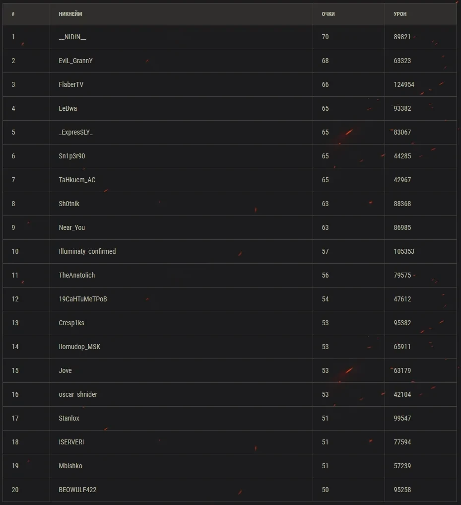This screenshot has width=461, height=505.
Task: Click the score 70 cell
Action: (x=325, y=37)
